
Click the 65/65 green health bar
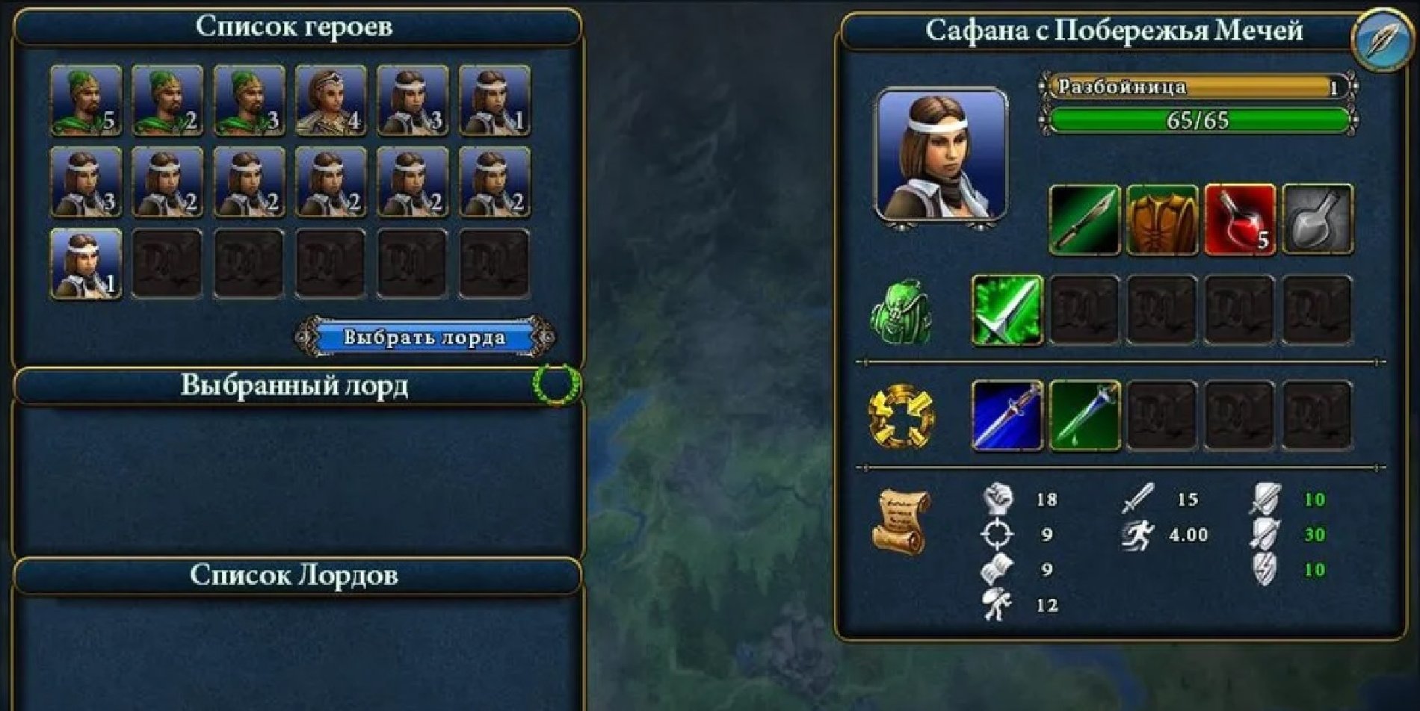pyautogui.click(x=1198, y=120)
